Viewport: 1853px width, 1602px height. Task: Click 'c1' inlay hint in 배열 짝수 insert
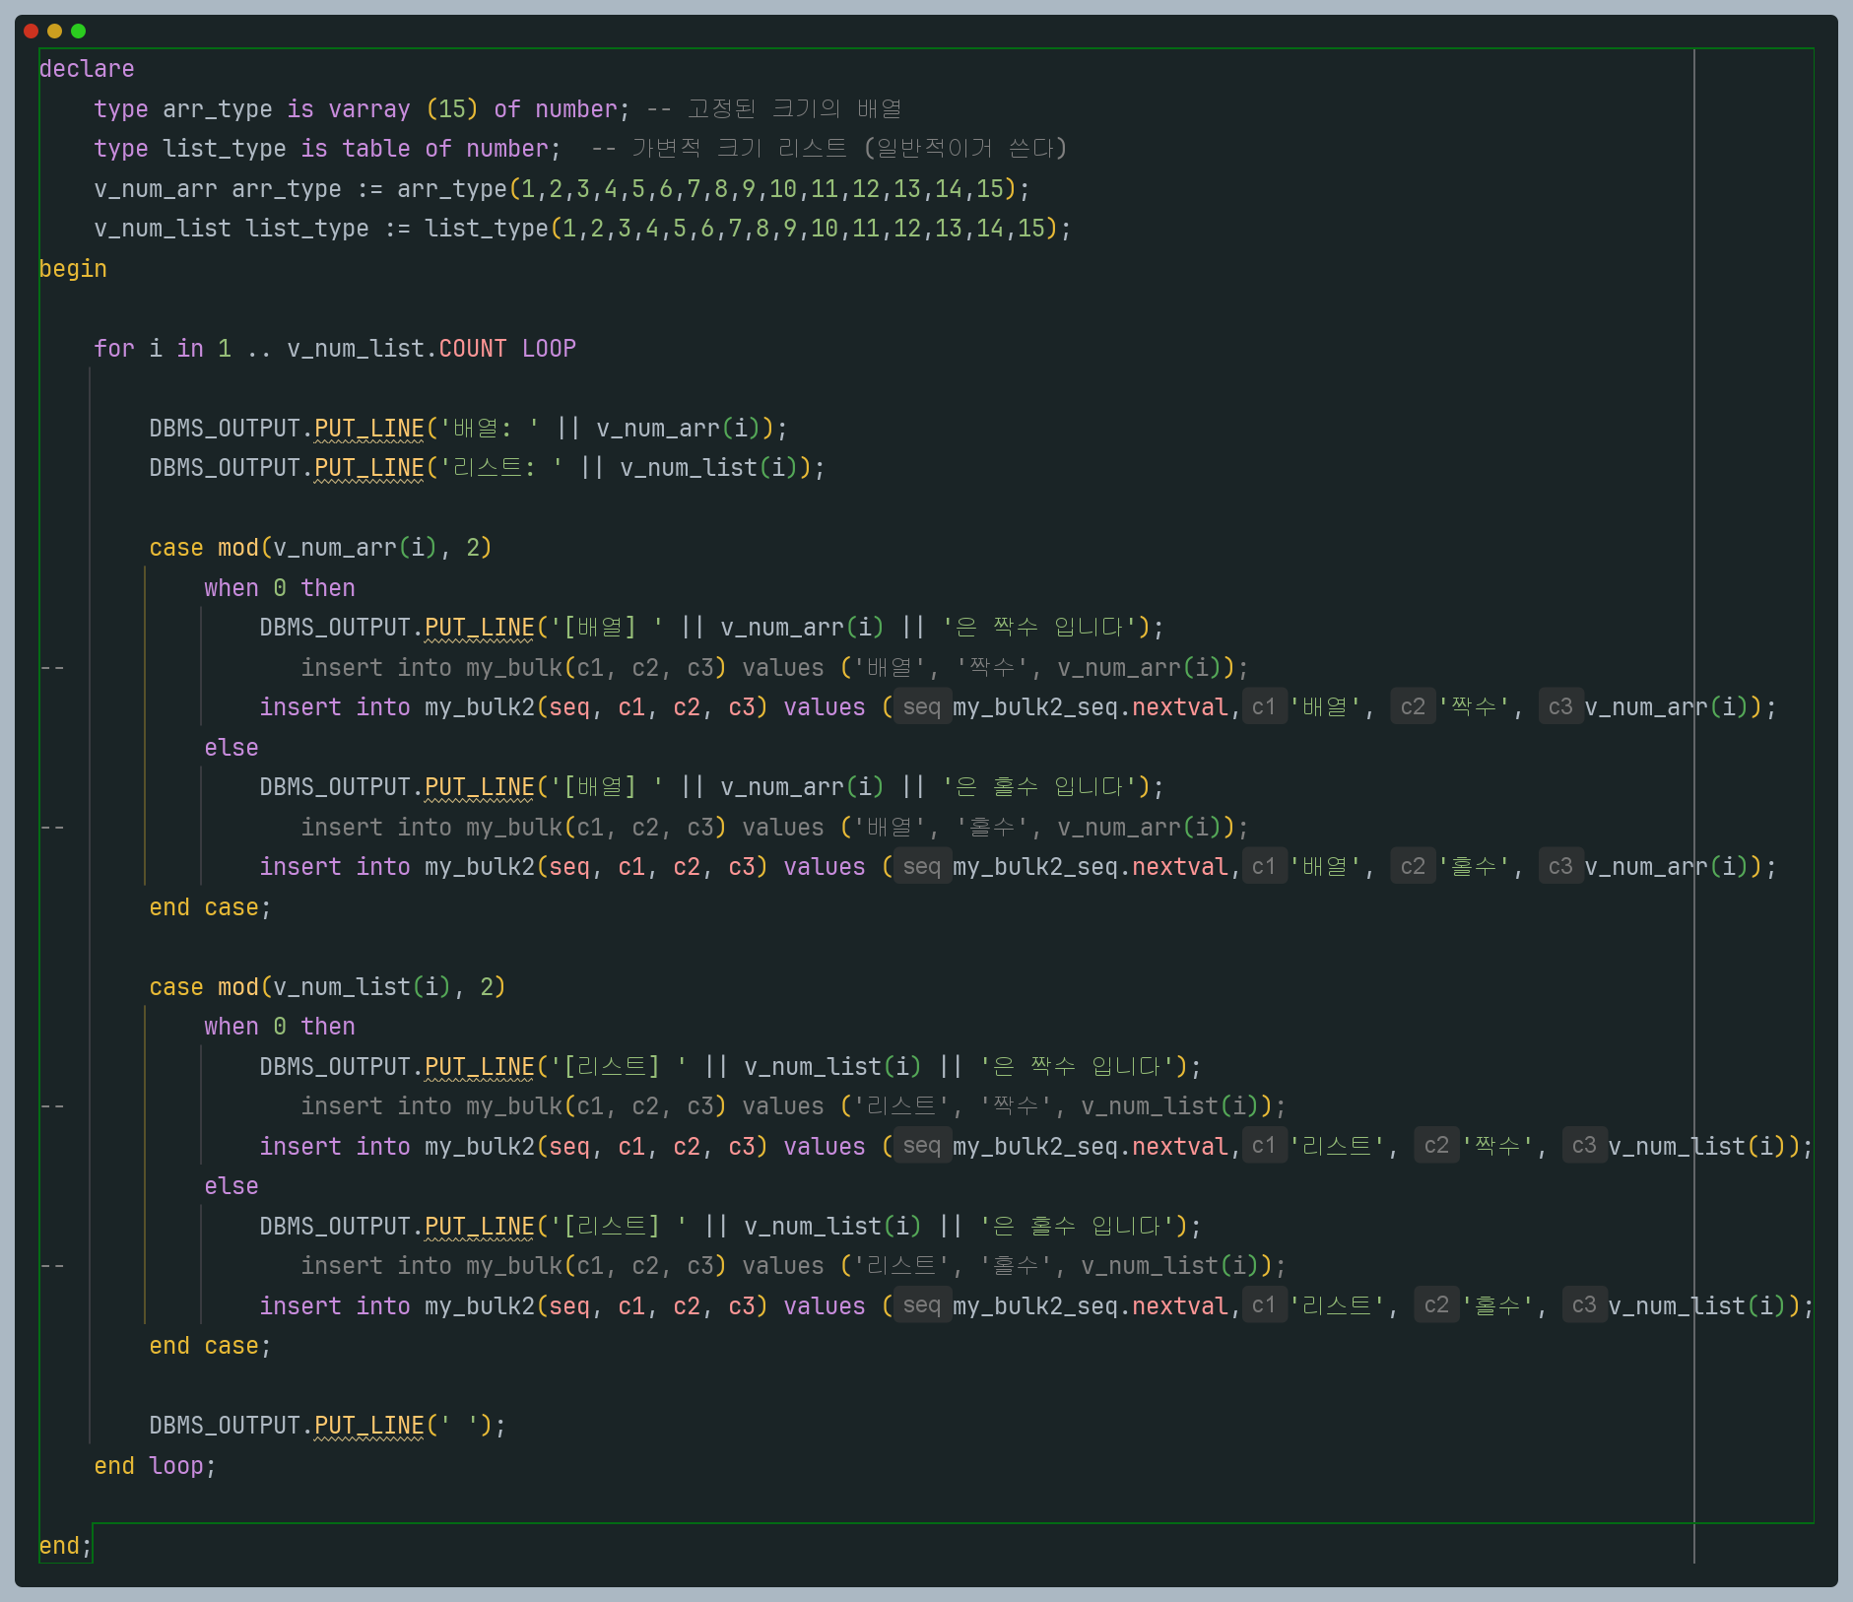[1264, 707]
